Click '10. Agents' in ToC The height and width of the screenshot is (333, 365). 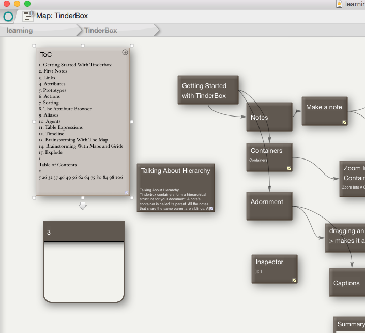pos(50,121)
